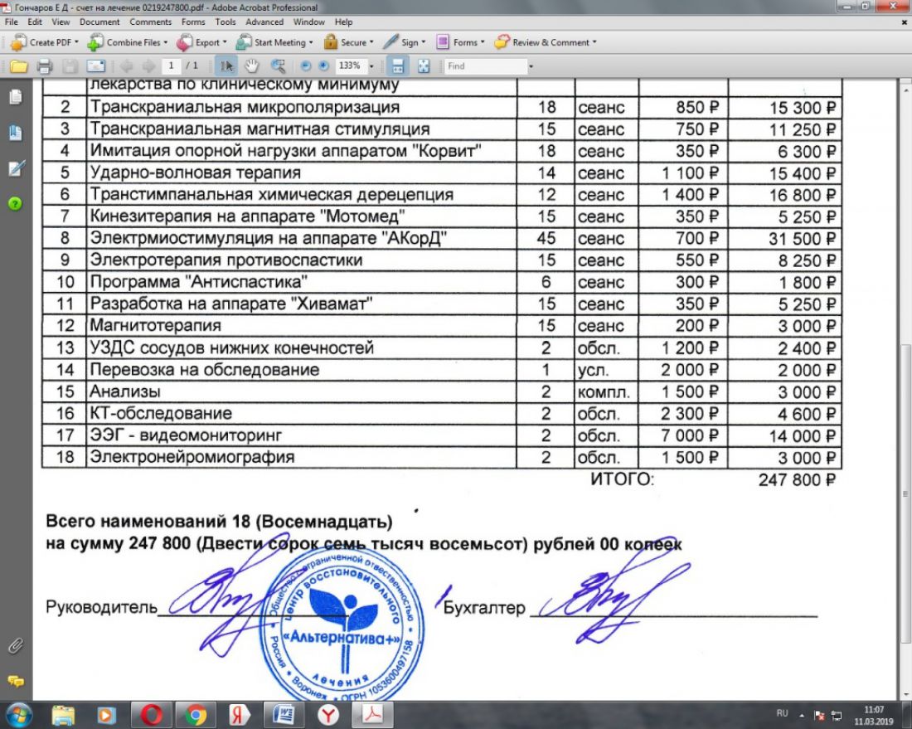The image size is (912, 729).
Task: Show hidden system tray icons
Action: [x=802, y=715]
